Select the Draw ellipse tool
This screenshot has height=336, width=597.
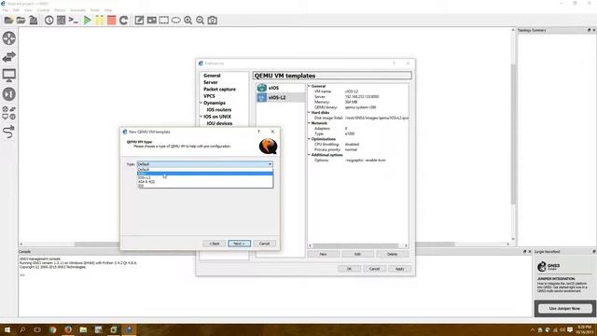176,21
